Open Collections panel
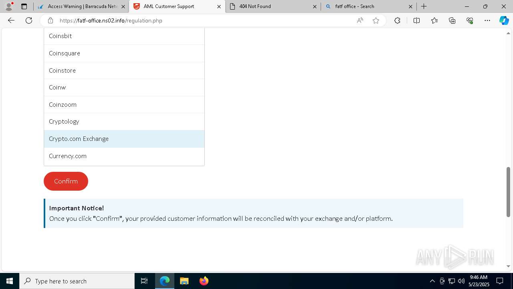This screenshot has width=513, height=289. pos(452,20)
